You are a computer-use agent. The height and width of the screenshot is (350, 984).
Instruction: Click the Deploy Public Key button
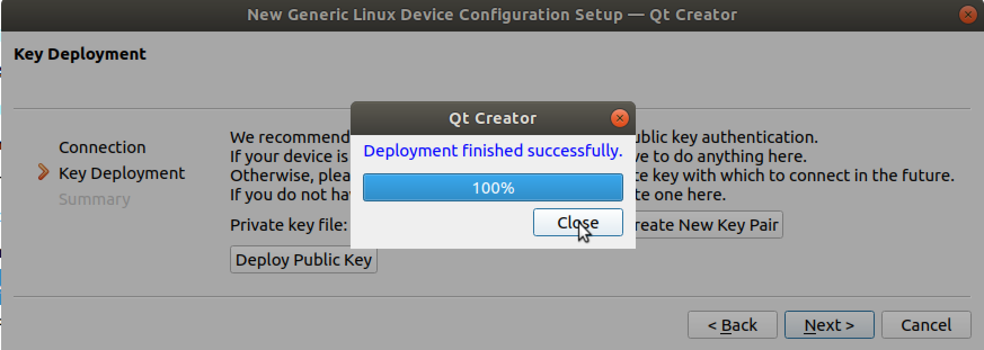click(x=303, y=260)
